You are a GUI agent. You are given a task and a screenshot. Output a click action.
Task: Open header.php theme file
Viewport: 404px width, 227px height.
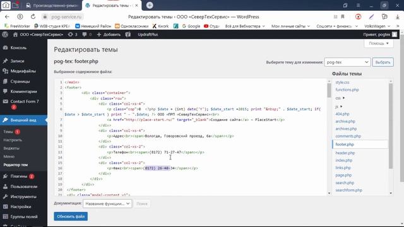coord(345,153)
